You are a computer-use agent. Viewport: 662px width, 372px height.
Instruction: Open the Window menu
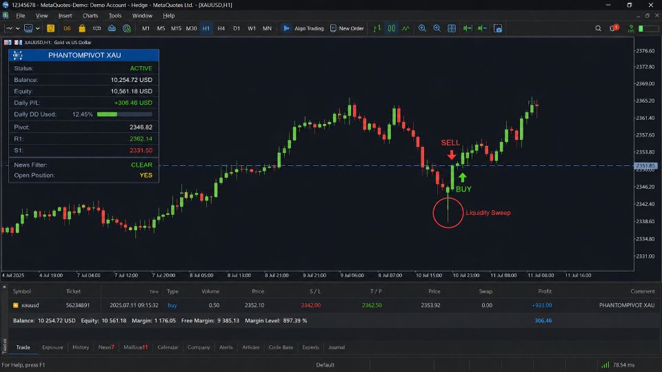point(142,16)
